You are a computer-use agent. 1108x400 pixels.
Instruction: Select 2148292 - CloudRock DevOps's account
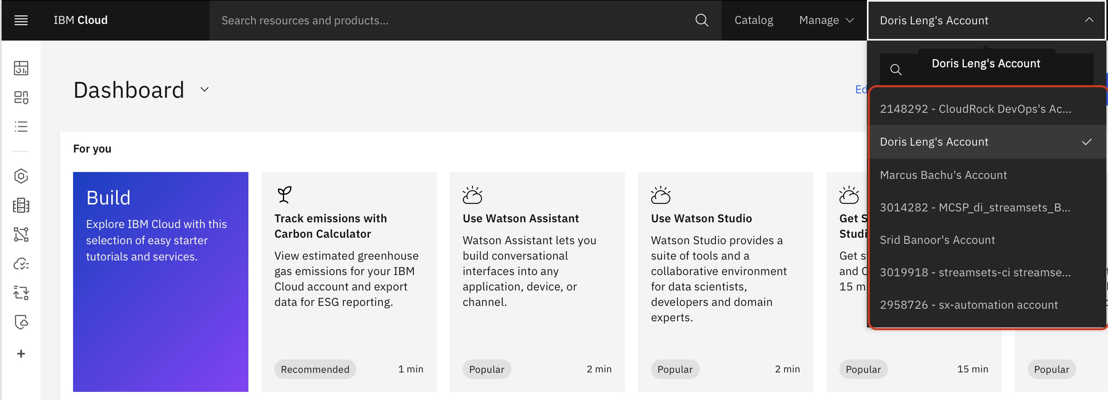tap(987, 109)
